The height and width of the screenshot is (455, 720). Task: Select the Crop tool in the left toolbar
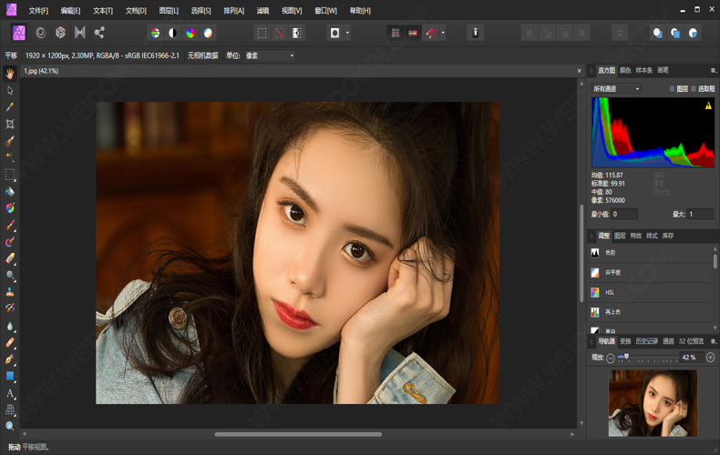[10, 124]
